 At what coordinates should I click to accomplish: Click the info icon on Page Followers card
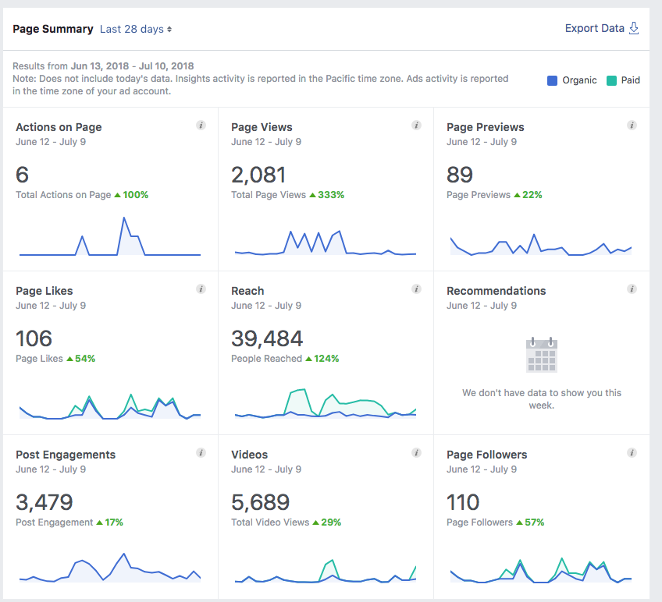(x=632, y=453)
